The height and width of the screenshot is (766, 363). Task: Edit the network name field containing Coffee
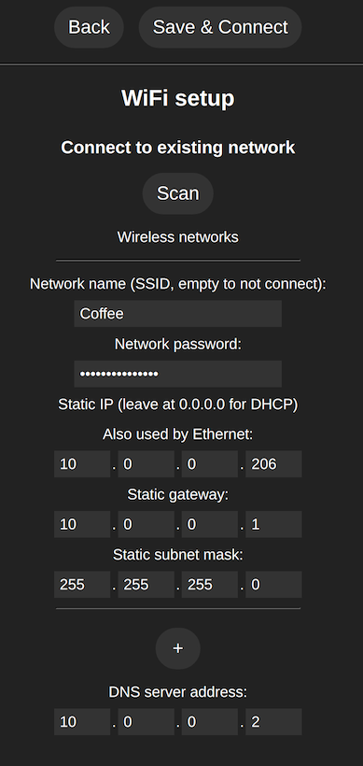click(x=178, y=314)
